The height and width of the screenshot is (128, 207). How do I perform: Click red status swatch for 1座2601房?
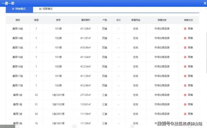185,114
